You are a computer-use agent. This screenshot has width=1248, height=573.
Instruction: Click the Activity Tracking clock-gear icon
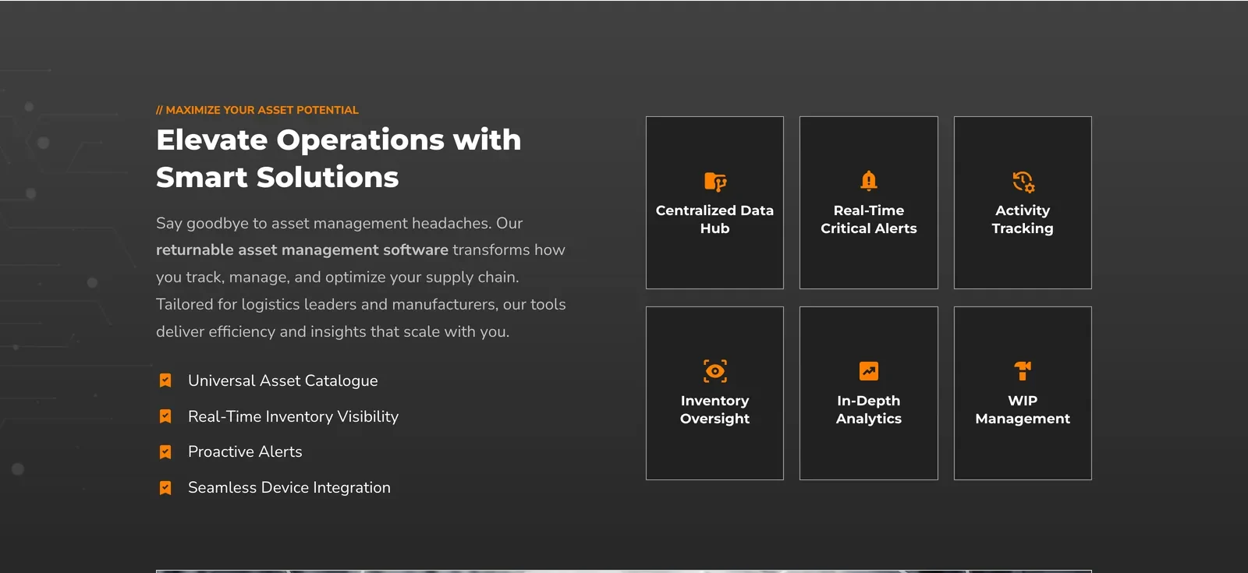pos(1023,182)
